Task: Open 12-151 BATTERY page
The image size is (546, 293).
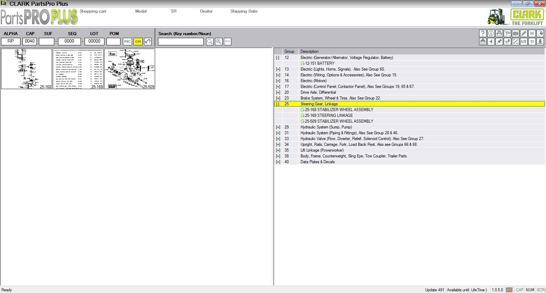Action: (x=318, y=63)
